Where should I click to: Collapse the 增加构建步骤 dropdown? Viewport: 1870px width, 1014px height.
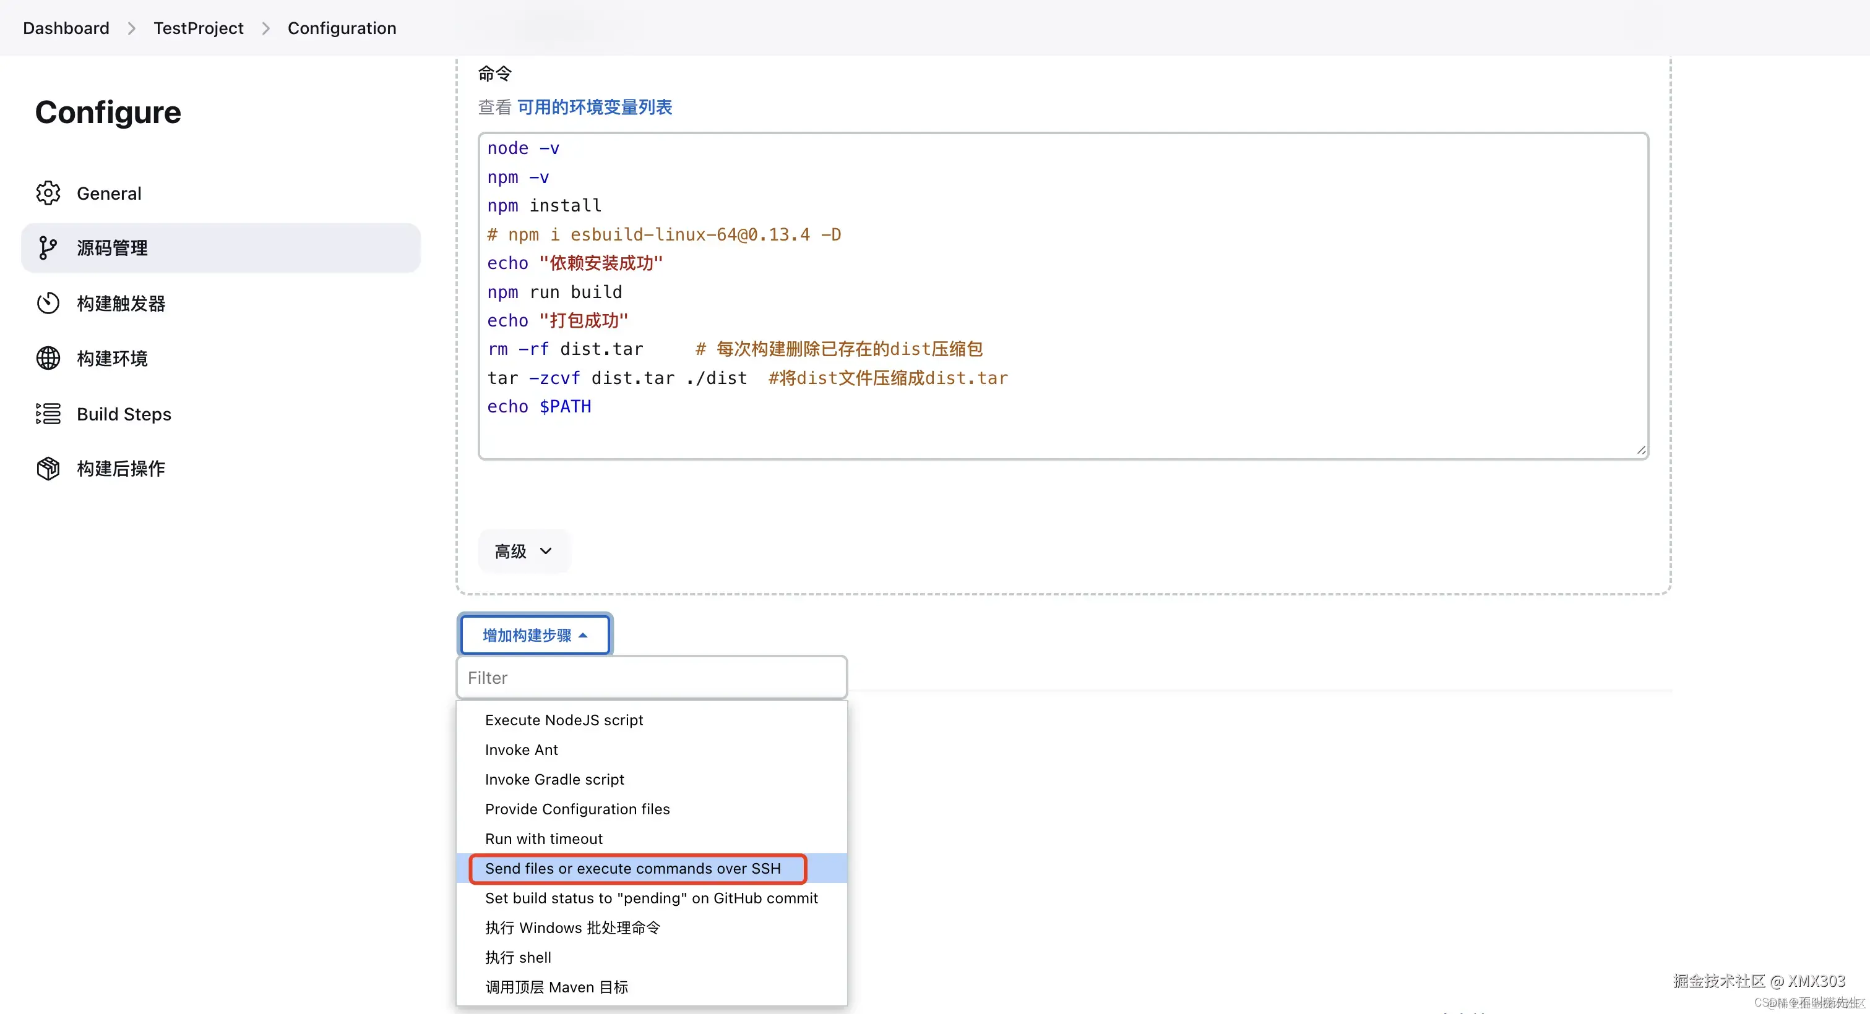pyautogui.click(x=535, y=636)
